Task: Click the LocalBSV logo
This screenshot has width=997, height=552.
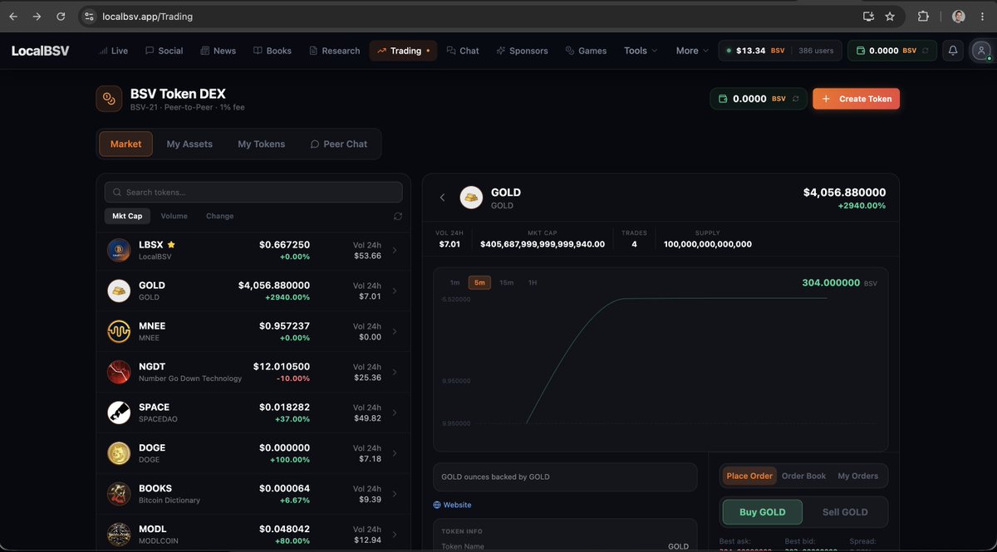Action: click(41, 51)
